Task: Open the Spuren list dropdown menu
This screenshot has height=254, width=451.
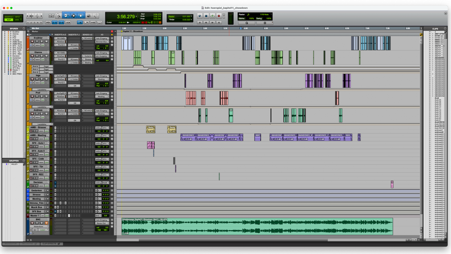Action: (24, 29)
